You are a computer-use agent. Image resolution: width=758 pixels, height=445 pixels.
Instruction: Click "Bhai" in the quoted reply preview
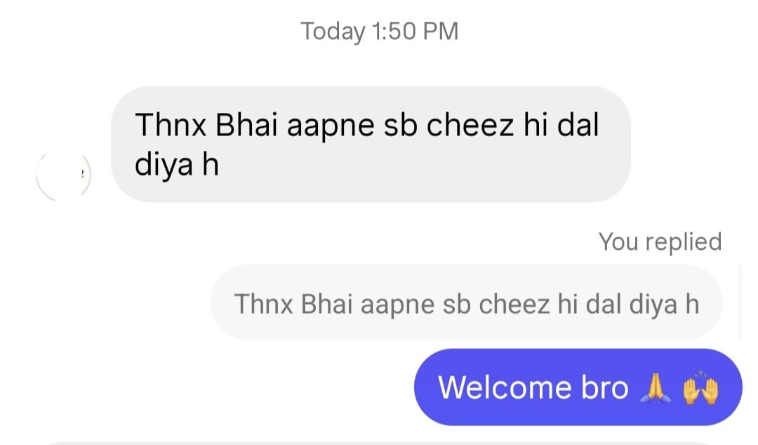pos(327,304)
